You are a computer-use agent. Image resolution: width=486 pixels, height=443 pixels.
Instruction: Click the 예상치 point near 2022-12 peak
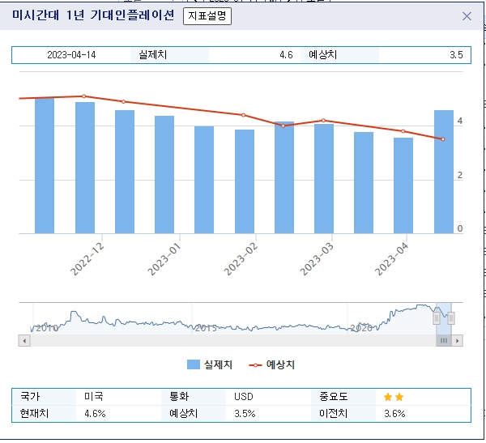(x=83, y=96)
